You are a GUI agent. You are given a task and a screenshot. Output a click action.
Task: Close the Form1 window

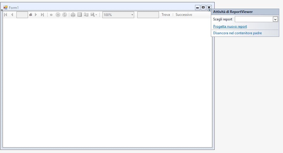coord(209,7)
